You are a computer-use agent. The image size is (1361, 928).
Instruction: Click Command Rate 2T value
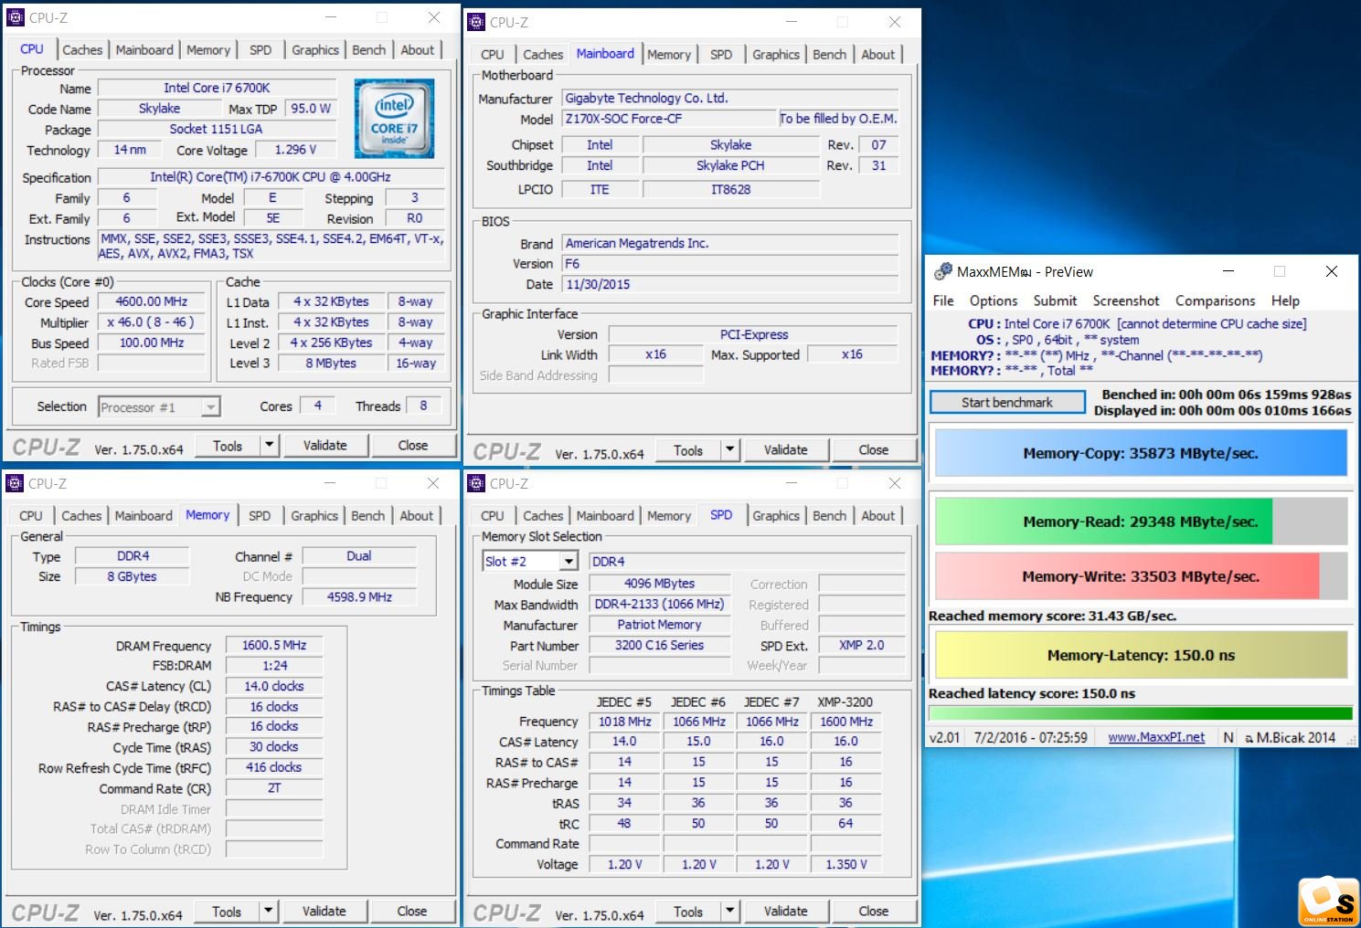point(274,787)
